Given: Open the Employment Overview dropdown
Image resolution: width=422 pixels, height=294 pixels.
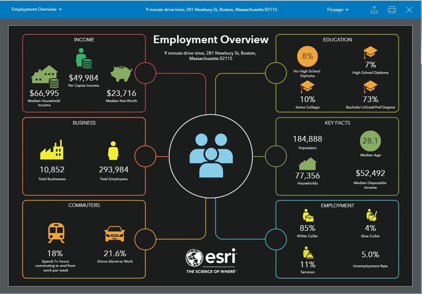Looking at the screenshot, I should point(36,10).
